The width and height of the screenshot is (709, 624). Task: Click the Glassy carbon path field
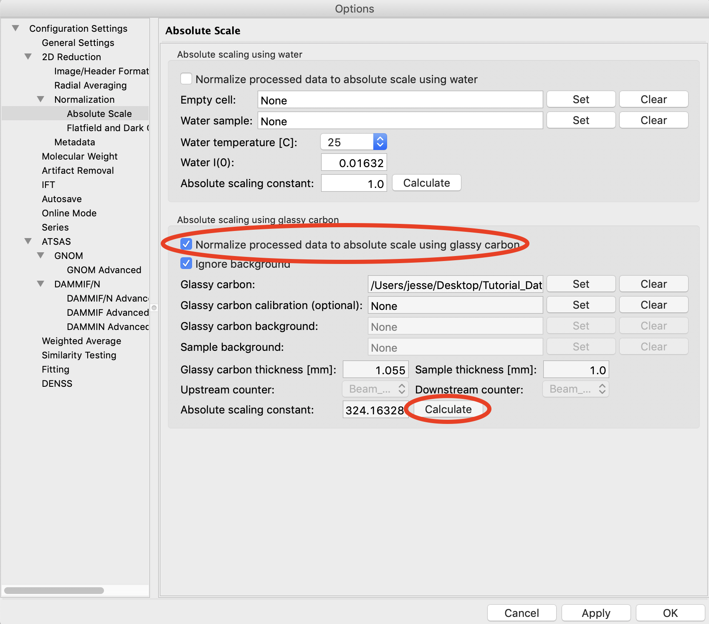pos(455,284)
